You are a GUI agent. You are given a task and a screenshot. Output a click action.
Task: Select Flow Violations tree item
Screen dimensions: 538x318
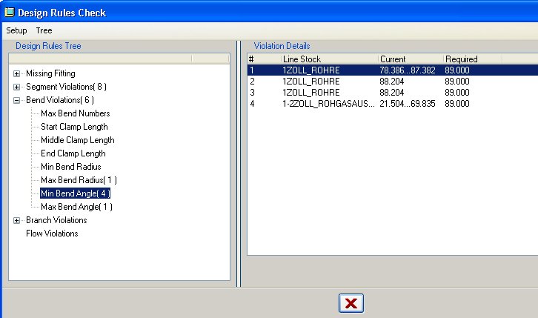pyautogui.click(x=52, y=233)
